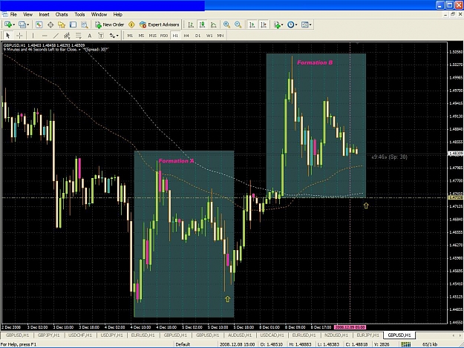
Task: Switch to the GBPJPY,H1 chart tab
Action: click(x=49, y=335)
